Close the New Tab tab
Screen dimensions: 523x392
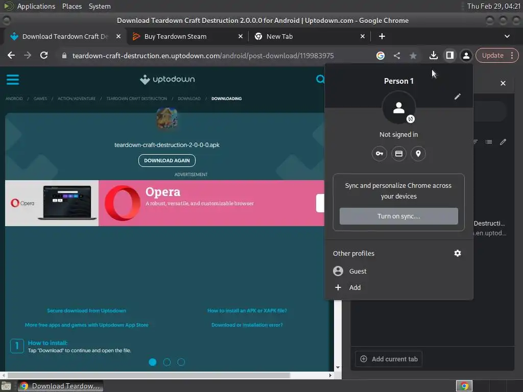(363, 36)
